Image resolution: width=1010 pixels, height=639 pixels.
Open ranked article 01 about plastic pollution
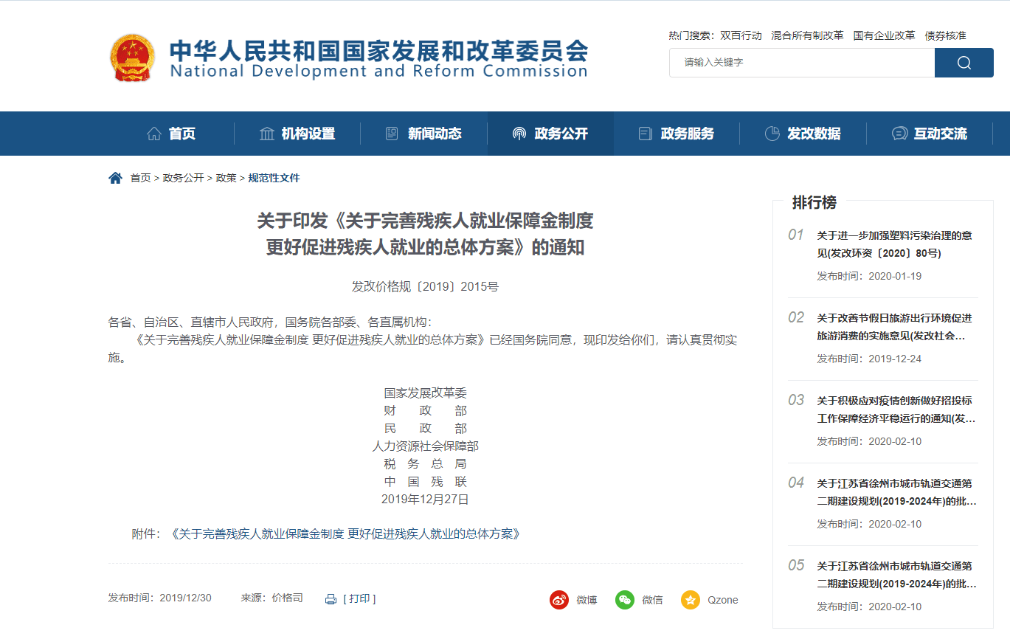(x=893, y=244)
